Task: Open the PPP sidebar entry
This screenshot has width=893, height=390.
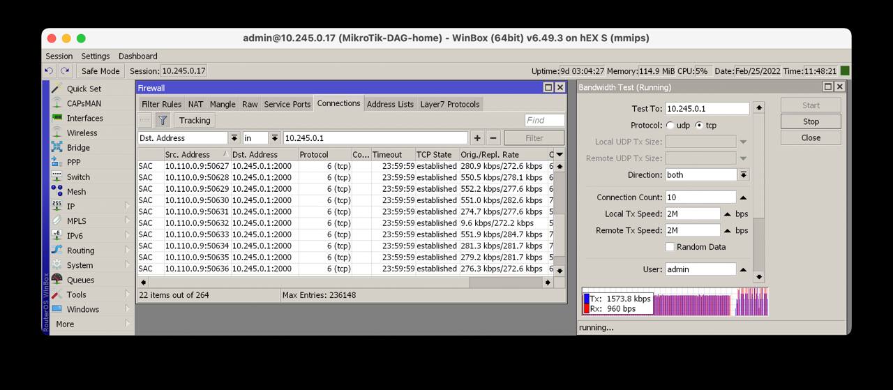Action: pyautogui.click(x=73, y=162)
